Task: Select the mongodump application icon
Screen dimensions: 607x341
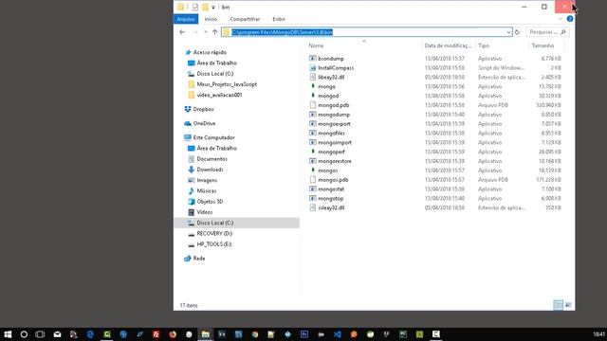Action: [312, 115]
